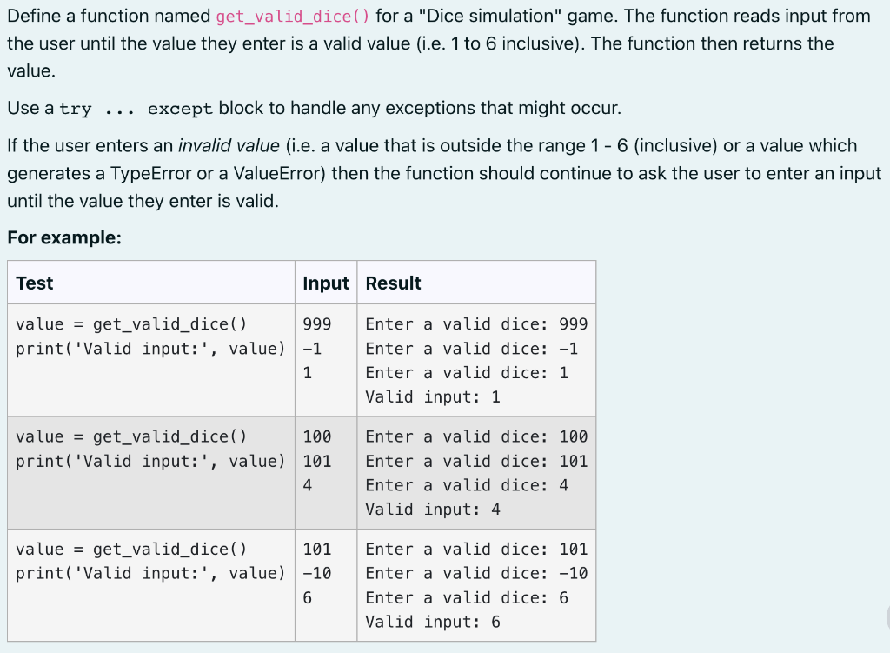The width and height of the screenshot is (890, 653).
Task: Select the second test case row
Action: pyautogui.click(x=301, y=472)
